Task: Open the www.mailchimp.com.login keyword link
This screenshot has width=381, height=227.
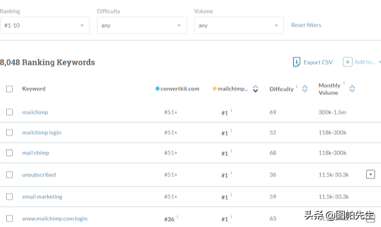Action: click(55, 218)
